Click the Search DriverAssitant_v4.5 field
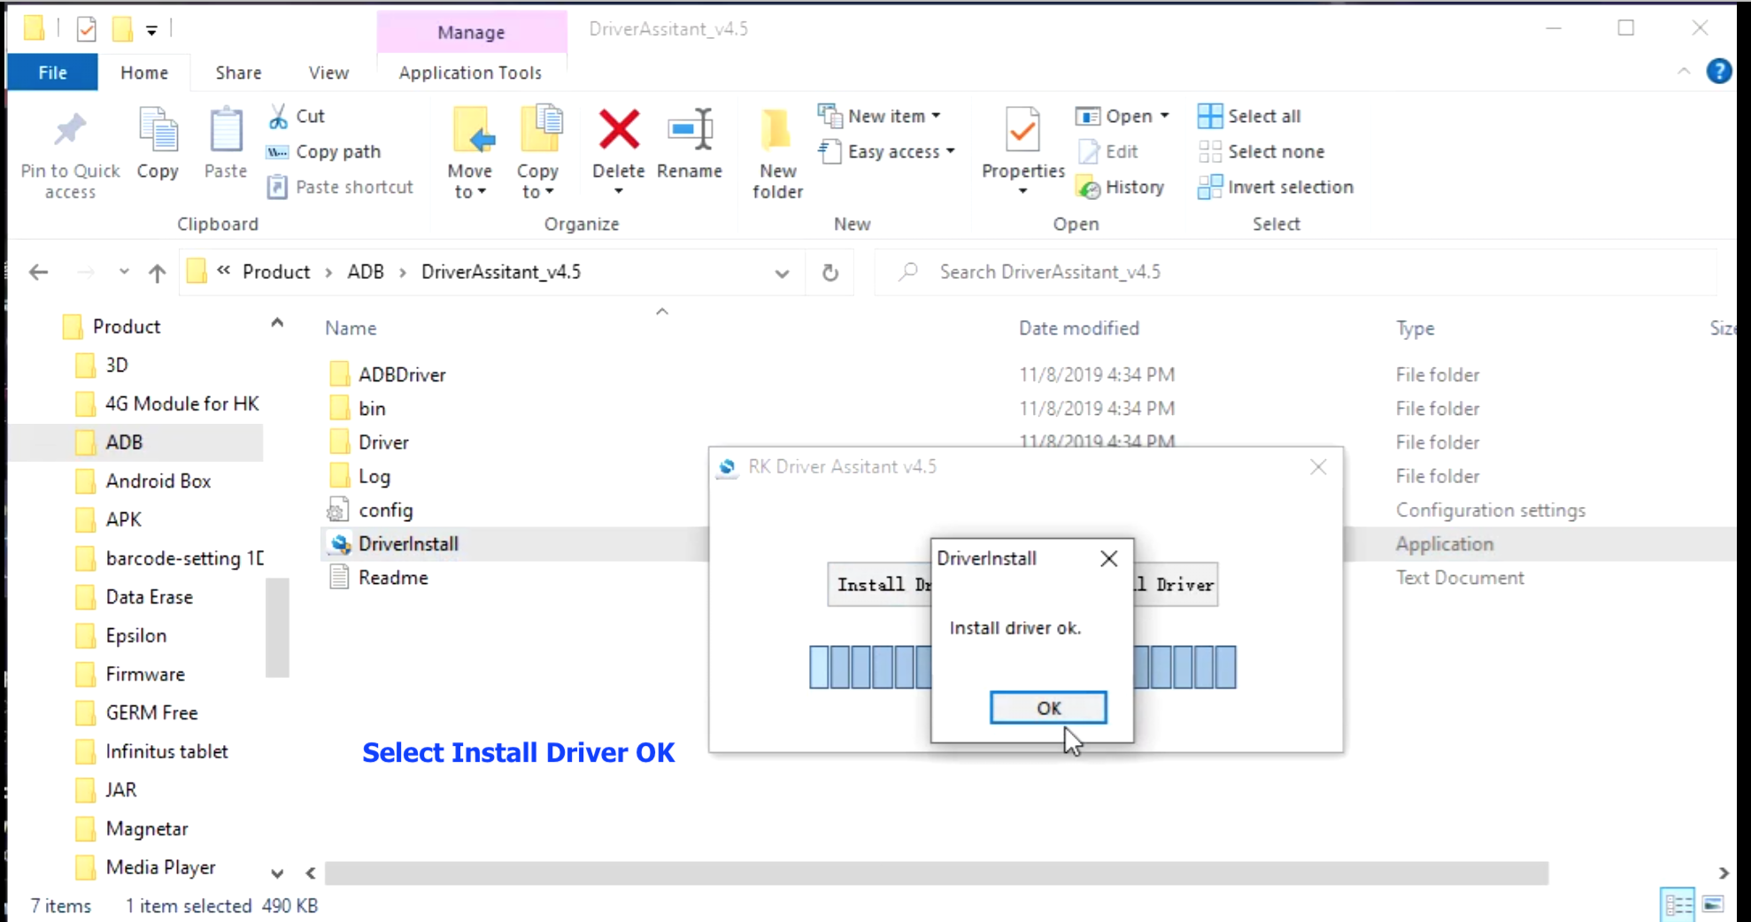 coord(1295,273)
